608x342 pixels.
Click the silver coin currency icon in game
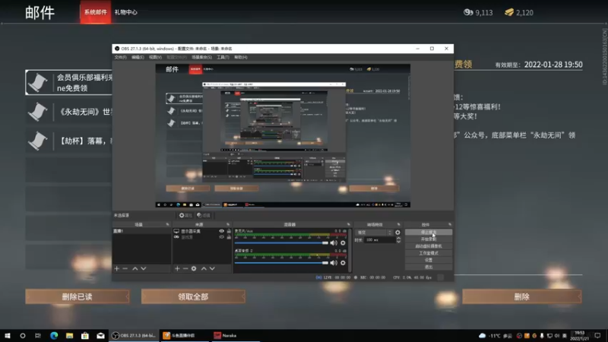[x=468, y=12]
